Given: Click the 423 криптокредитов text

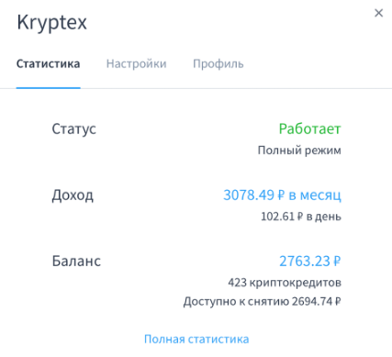Looking at the screenshot, I should click(x=285, y=283).
